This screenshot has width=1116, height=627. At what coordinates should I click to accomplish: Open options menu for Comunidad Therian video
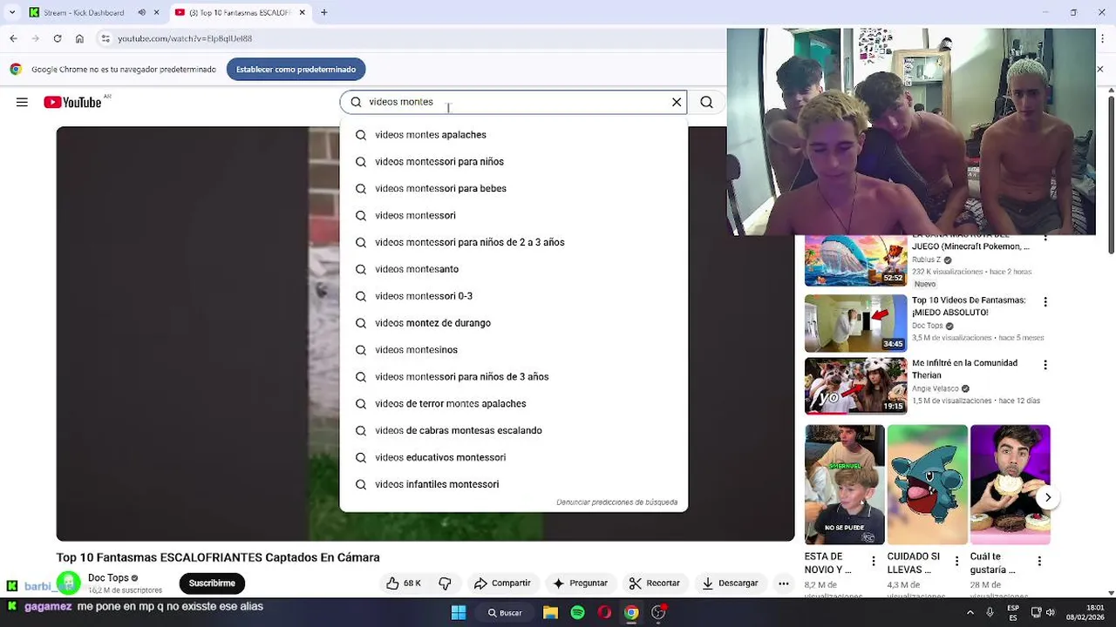[1045, 365]
